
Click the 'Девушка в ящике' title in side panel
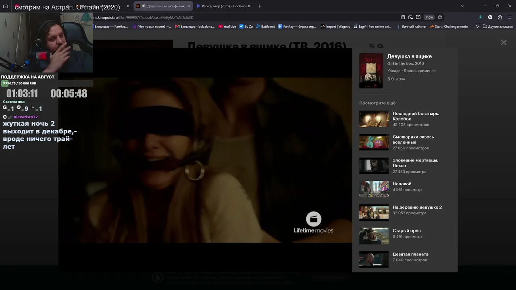pyautogui.click(x=410, y=56)
